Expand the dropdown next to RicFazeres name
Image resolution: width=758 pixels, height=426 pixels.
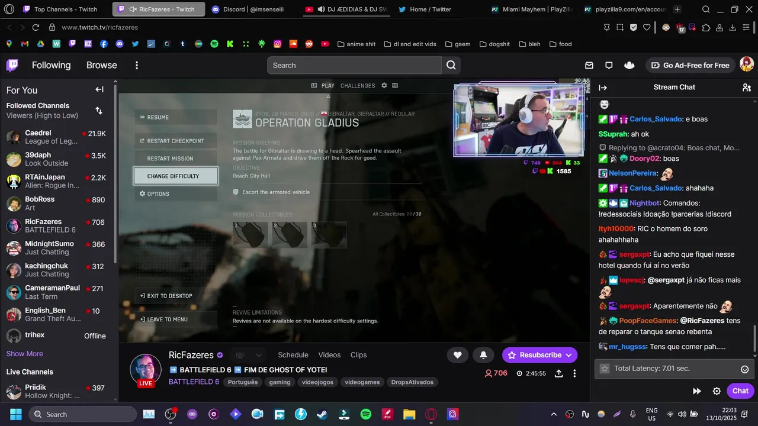click(258, 355)
